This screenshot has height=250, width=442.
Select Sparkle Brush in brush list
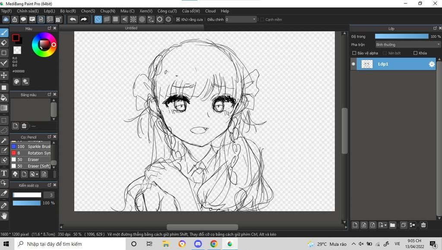(x=31, y=146)
